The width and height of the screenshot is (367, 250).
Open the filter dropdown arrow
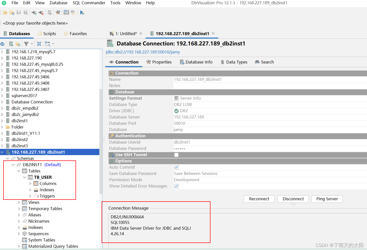pos(32,44)
